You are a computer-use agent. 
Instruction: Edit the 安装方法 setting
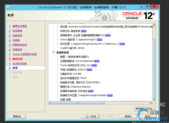84,31
